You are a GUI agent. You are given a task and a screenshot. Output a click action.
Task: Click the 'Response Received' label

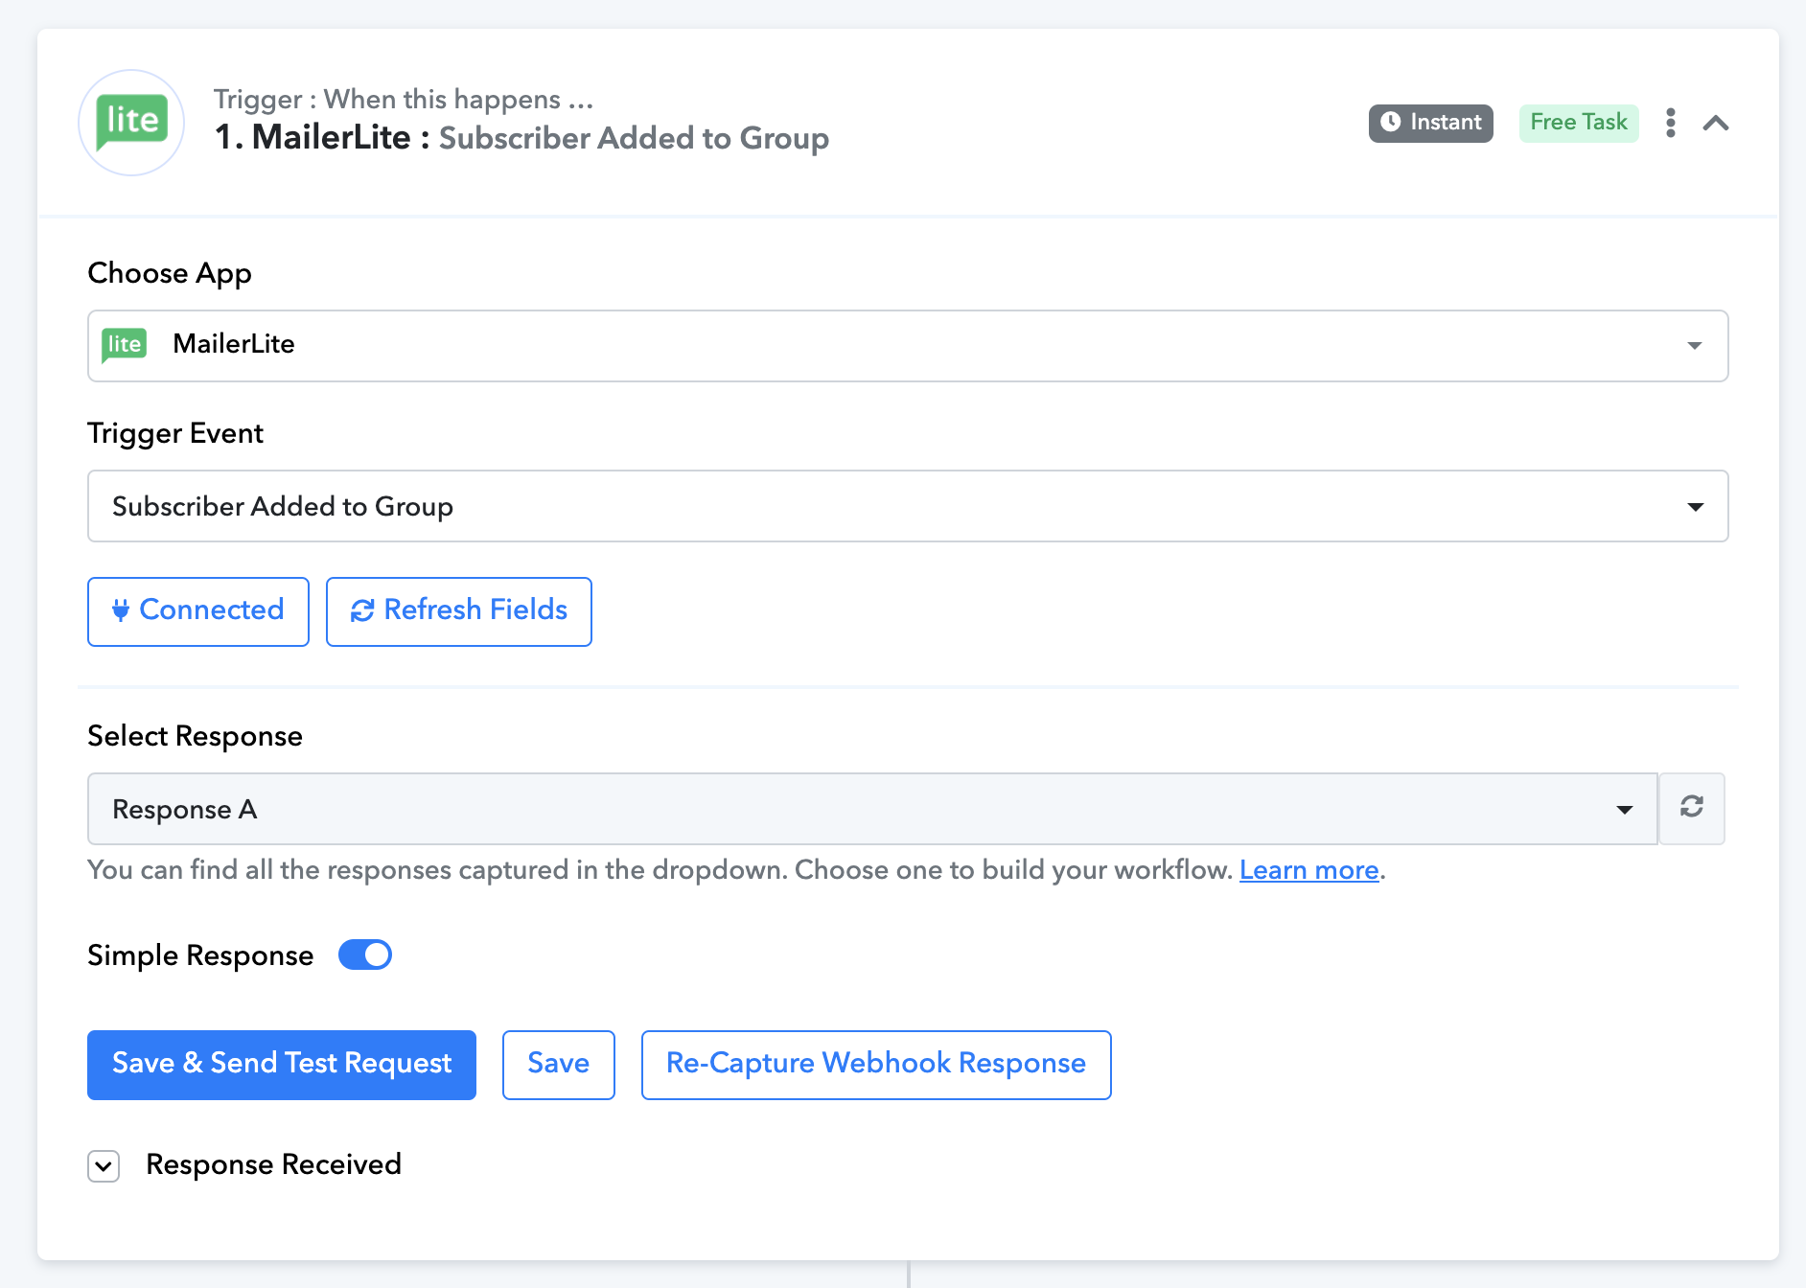(273, 1164)
